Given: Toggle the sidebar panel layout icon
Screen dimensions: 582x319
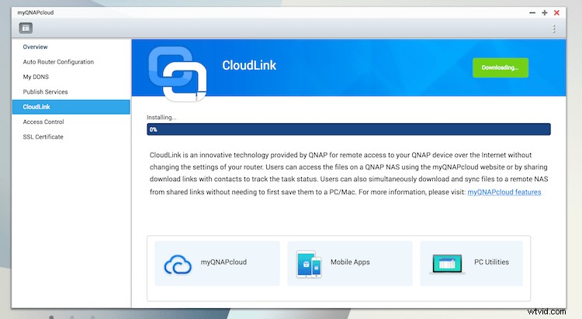Looking at the screenshot, I should point(26,28).
